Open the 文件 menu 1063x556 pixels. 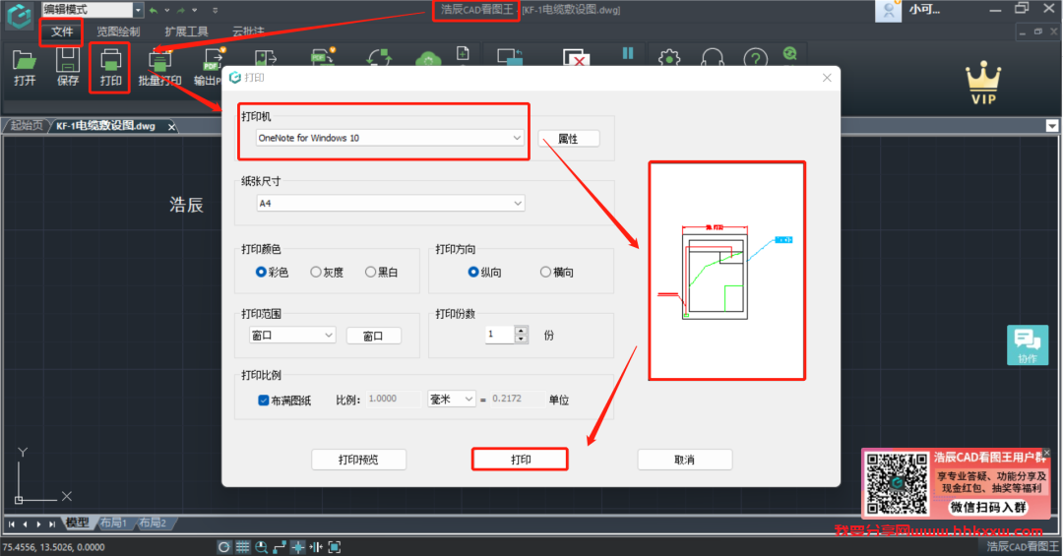click(x=62, y=31)
